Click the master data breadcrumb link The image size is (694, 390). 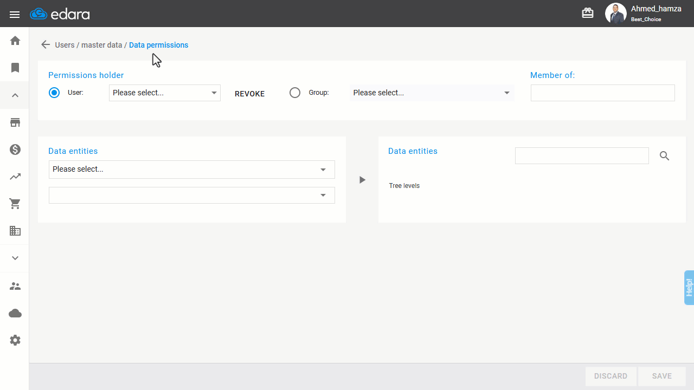(101, 45)
